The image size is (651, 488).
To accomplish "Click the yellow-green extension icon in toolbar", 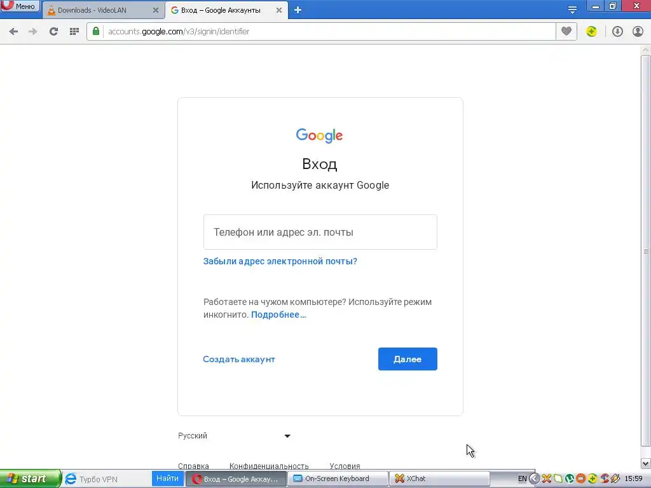I will [x=592, y=31].
